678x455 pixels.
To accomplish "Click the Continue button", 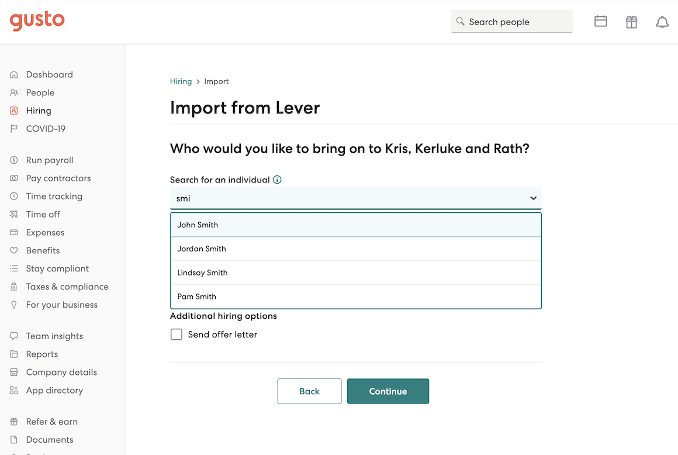I will [x=388, y=391].
